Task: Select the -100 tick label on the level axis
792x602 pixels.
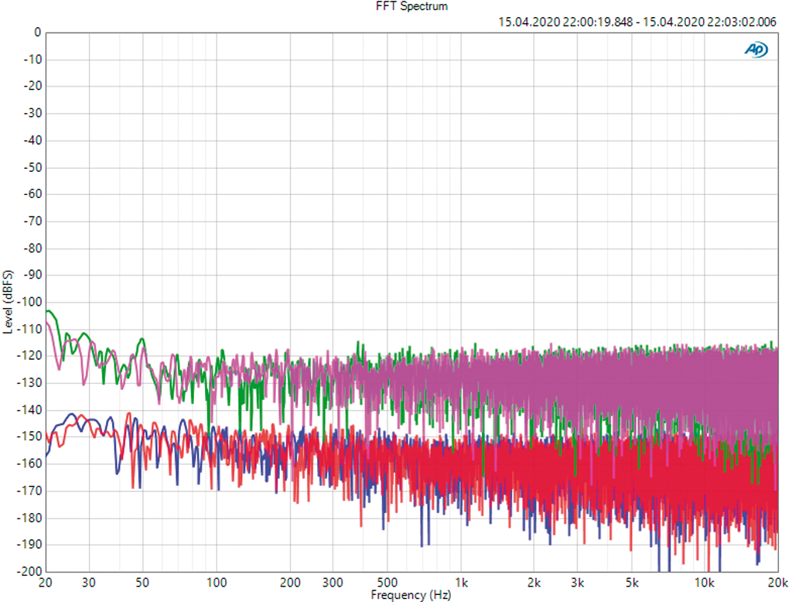Action: click(x=30, y=302)
